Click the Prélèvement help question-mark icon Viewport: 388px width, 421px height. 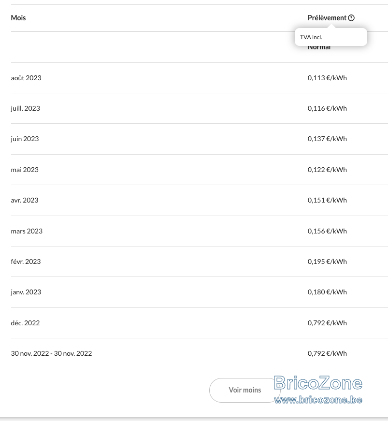[351, 18]
